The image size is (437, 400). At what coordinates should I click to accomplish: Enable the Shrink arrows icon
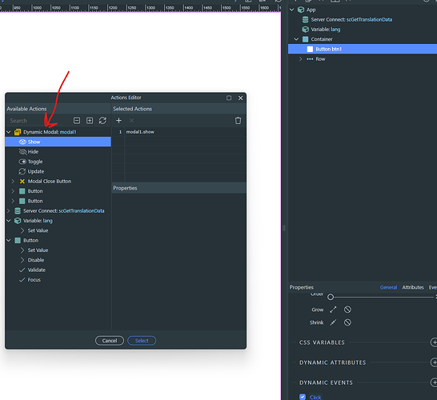(333, 322)
